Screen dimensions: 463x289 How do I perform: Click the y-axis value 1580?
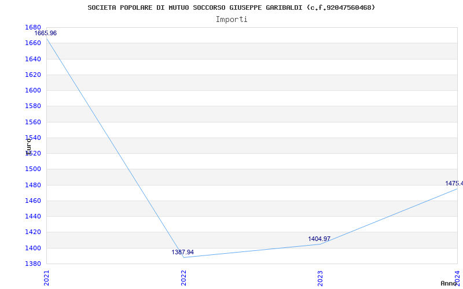pyautogui.click(x=33, y=106)
